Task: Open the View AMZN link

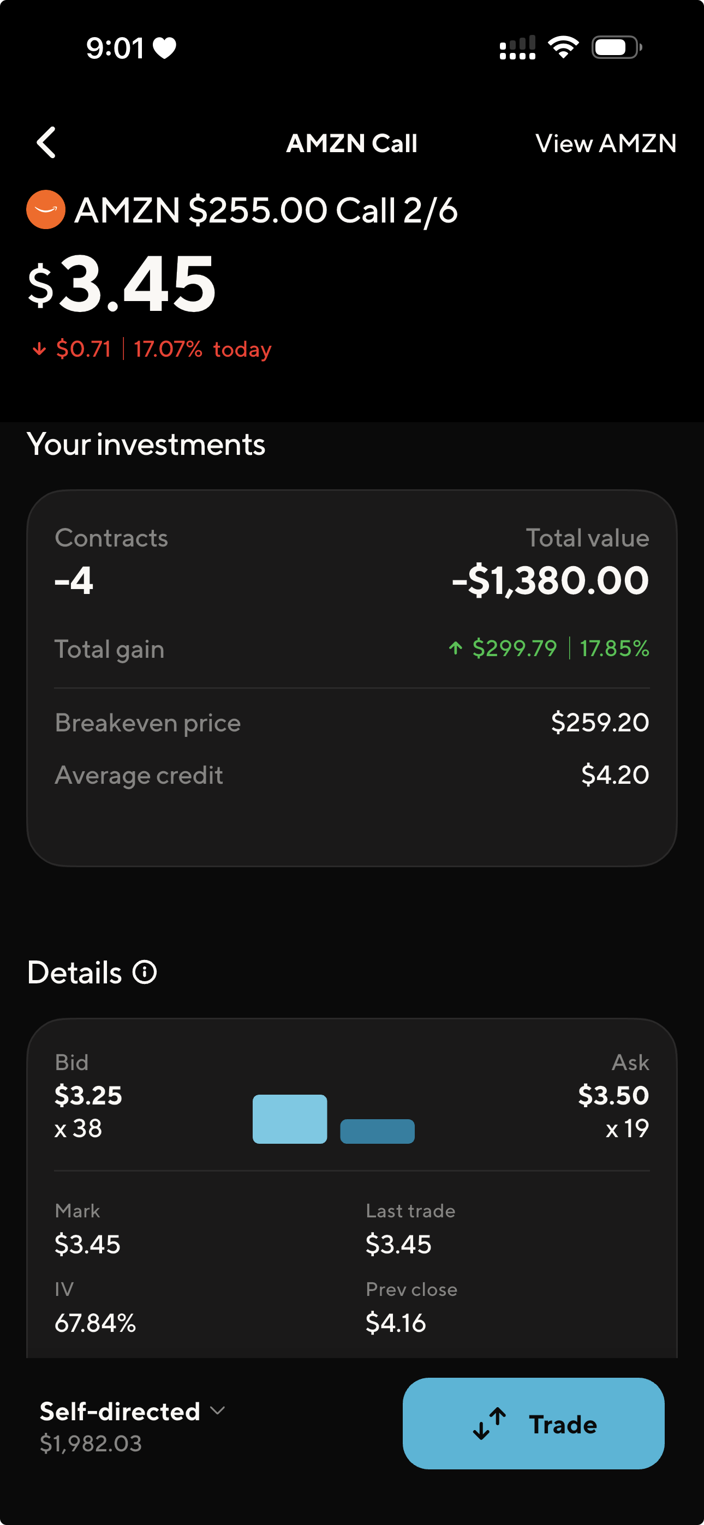Action: pyautogui.click(x=606, y=143)
